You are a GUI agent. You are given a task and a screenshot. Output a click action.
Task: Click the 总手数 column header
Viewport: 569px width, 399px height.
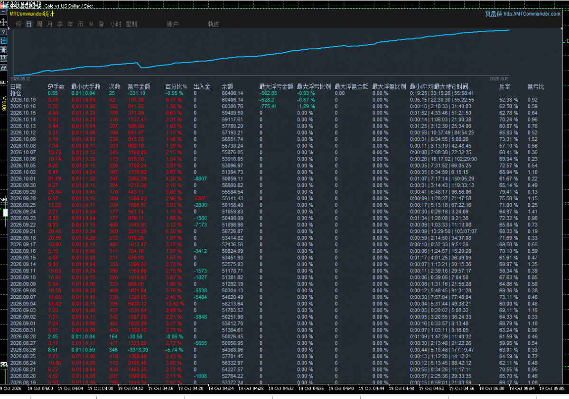coord(56,86)
